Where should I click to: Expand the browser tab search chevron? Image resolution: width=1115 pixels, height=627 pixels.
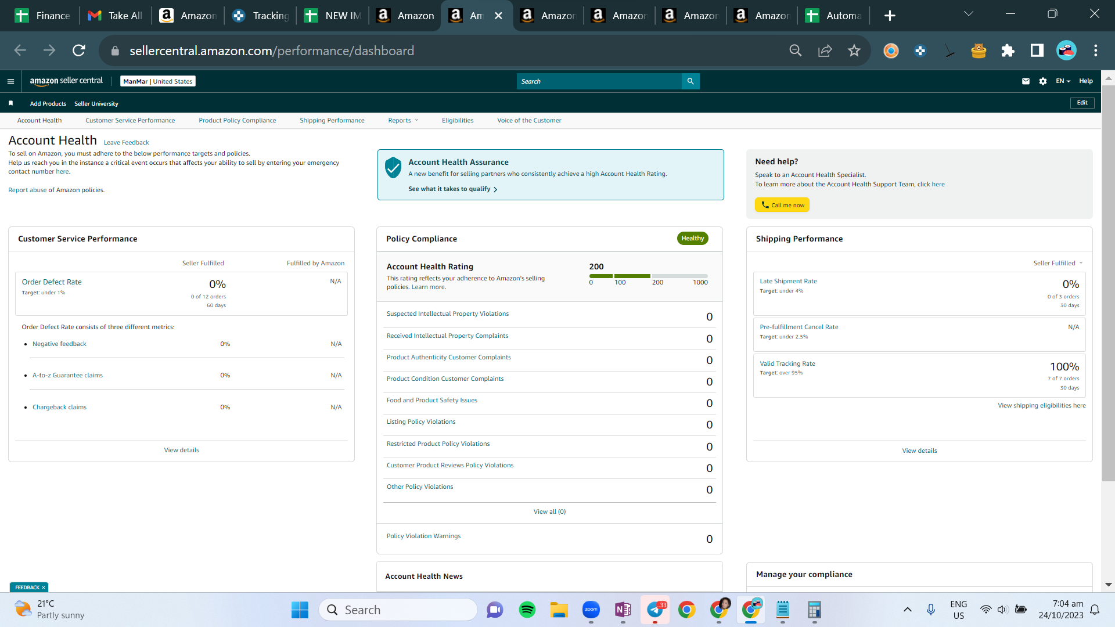coord(969,14)
